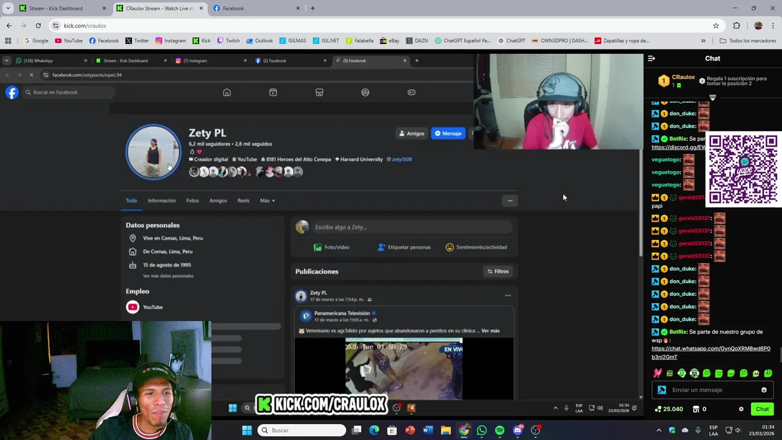Viewport: 782px width, 440px height.
Task: Open site information icon in address bar
Action: [56, 26]
